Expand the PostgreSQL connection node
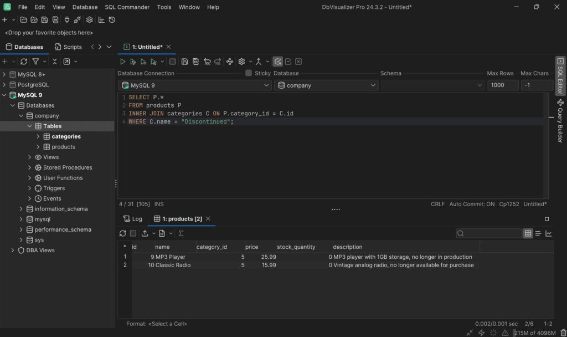 coord(4,85)
